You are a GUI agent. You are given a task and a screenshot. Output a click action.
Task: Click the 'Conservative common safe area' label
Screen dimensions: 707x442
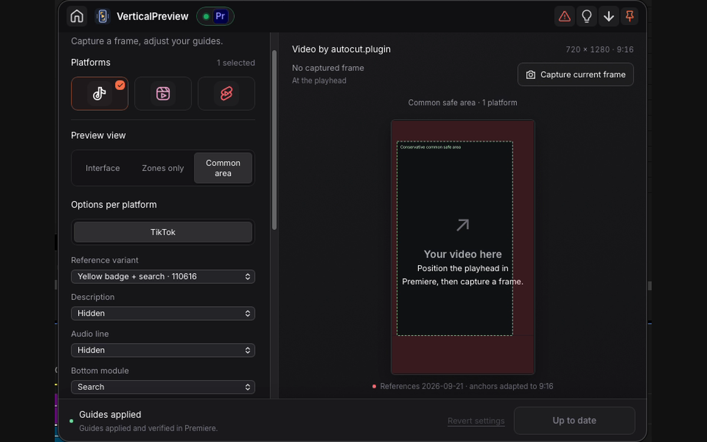(431, 147)
